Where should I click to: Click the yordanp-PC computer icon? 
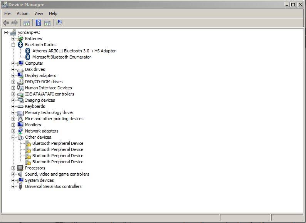coord(13,32)
